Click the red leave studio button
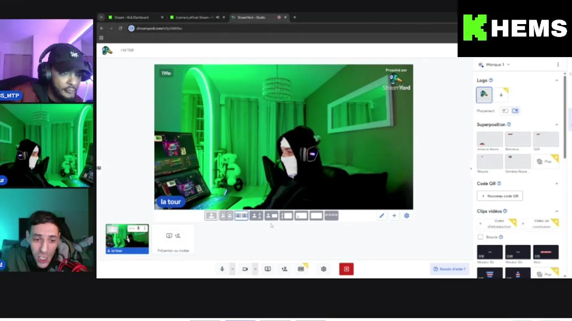572x321 pixels. [346, 269]
